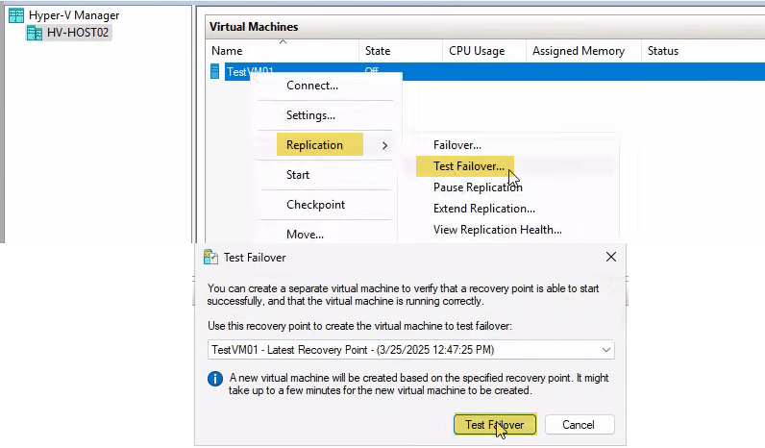Click the Test Failover button
The image size is (765, 448).
[x=495, y=425]
